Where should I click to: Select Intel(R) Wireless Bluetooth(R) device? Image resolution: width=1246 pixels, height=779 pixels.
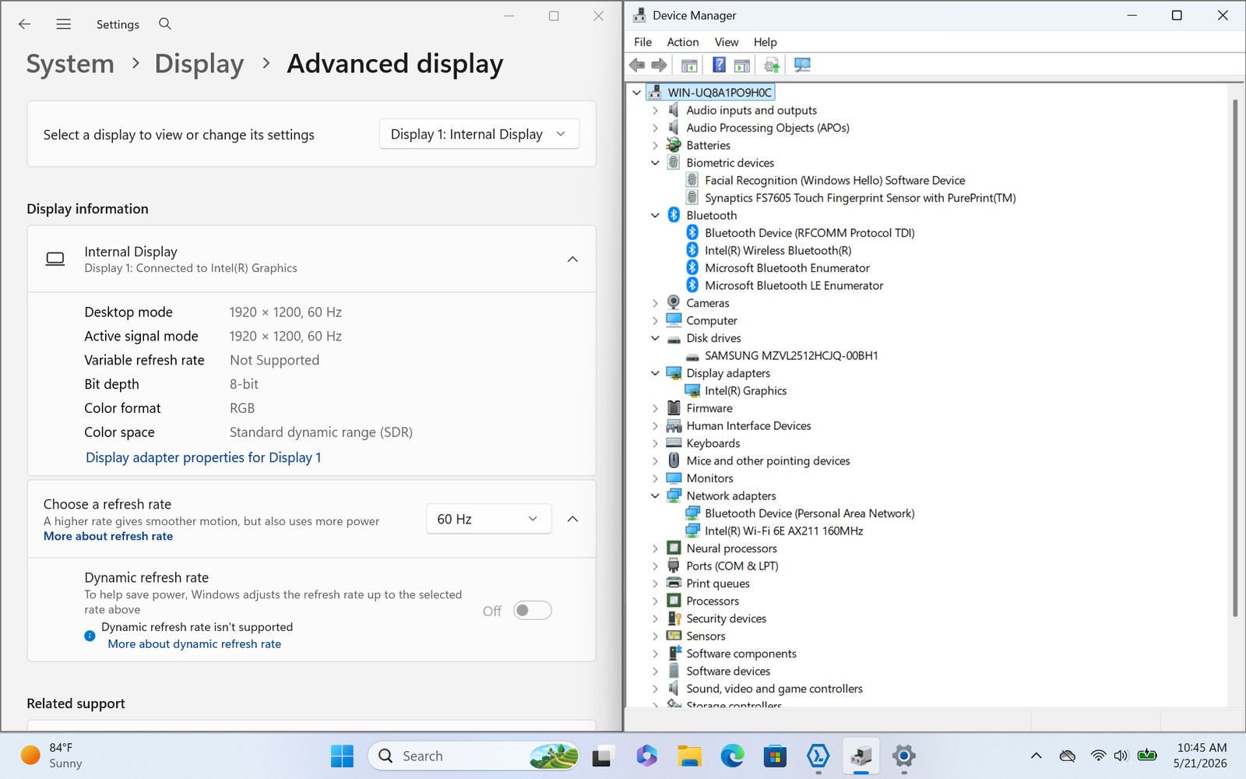[778, 251]
